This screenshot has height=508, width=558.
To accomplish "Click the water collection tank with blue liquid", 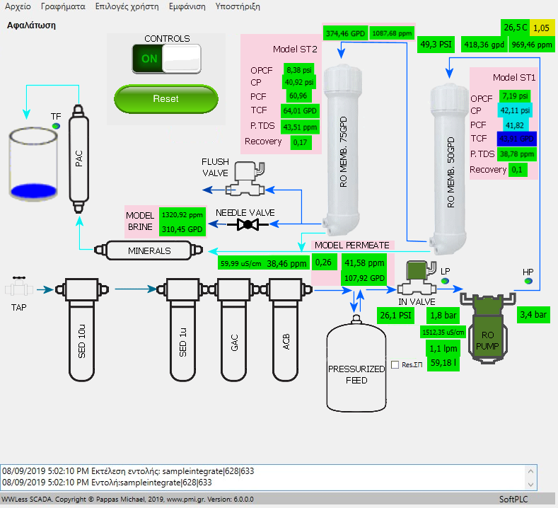I will [35, 165].
